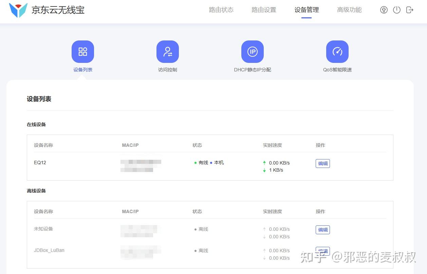Click the QoS智能限速 text label
Image resolution: width=427 pixels, height=274 pixels.
(337, 70)
